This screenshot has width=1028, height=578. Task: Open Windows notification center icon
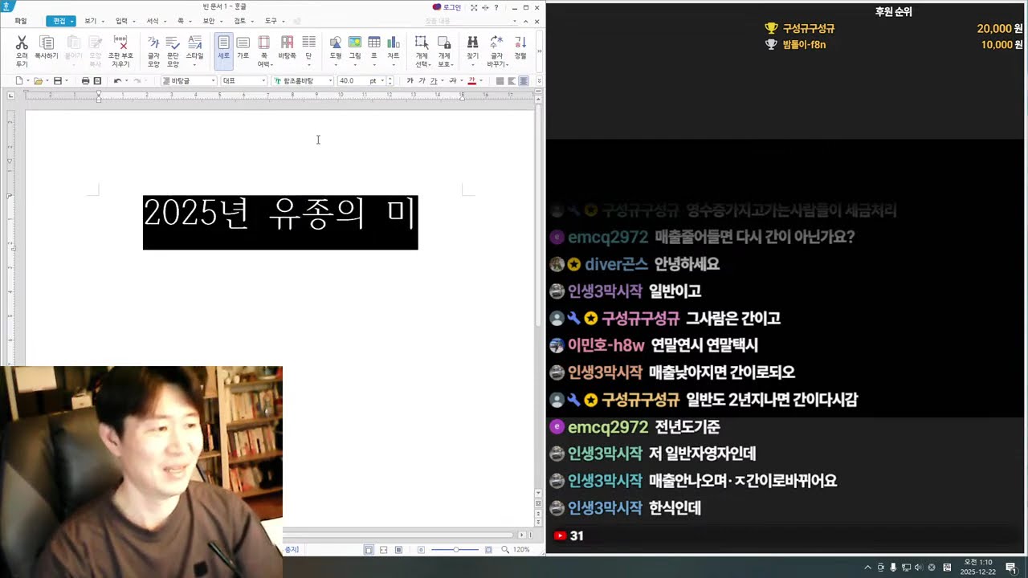click(x=1010, y=568)
